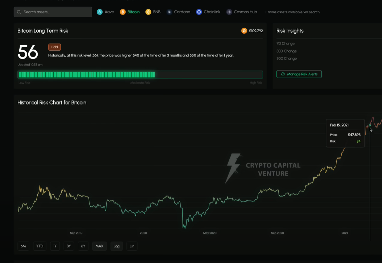
Task: Select the 6M time range
Action: point(23,246)
